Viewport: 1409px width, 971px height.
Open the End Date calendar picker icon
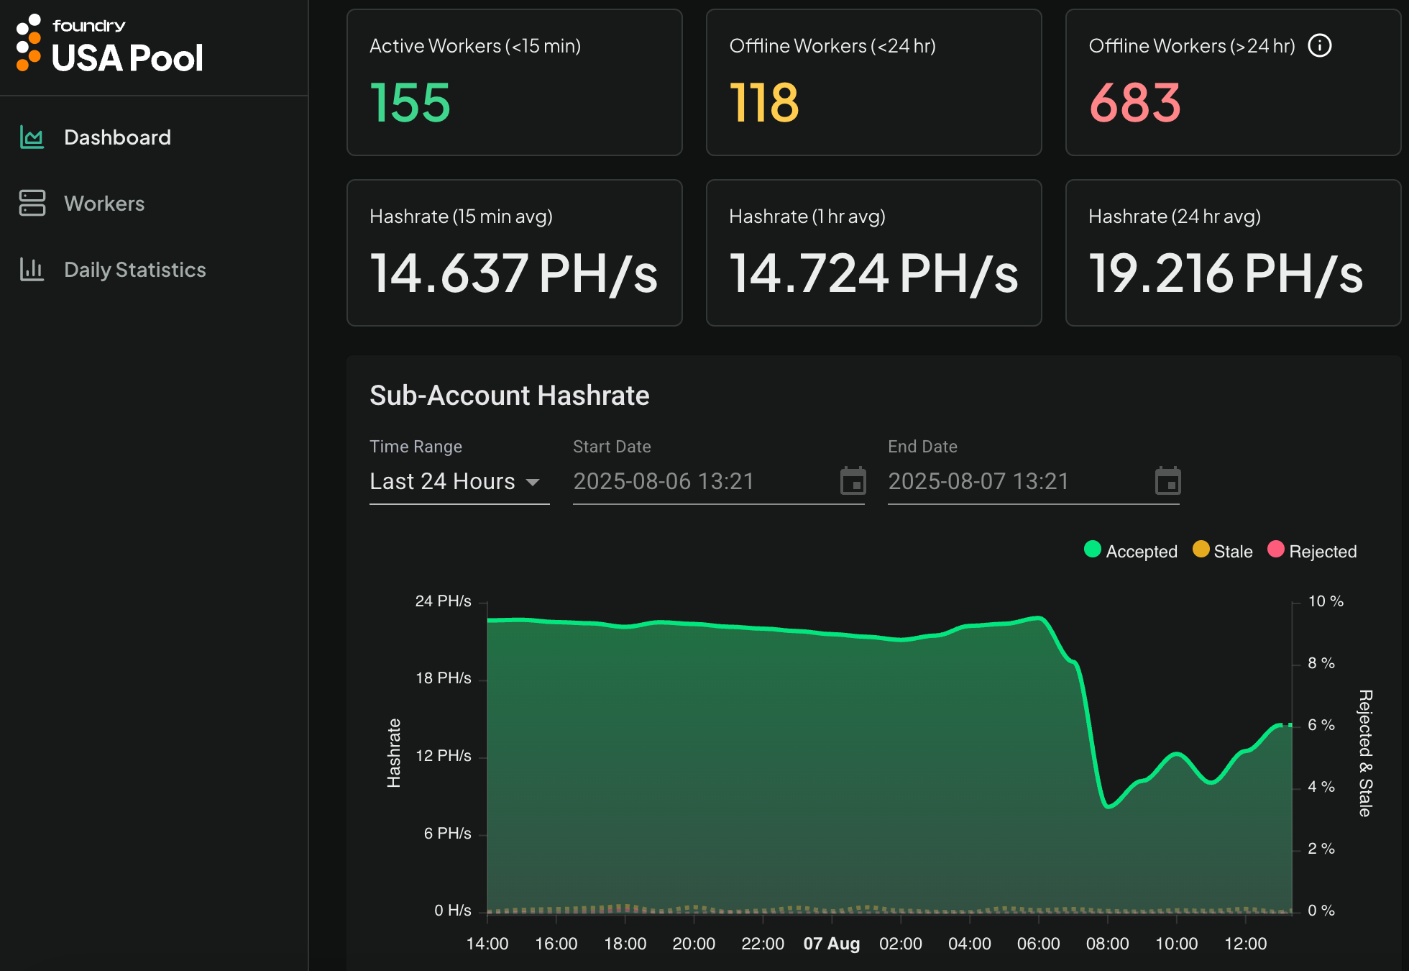point(1167,481)
